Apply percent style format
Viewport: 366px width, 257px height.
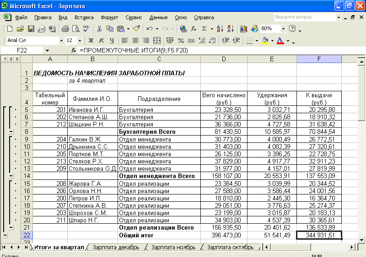(x=181, y=41)
